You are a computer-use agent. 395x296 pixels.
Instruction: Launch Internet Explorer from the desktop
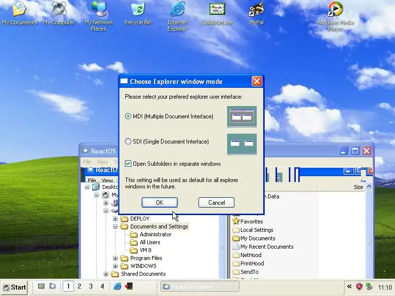click(177, 16)
